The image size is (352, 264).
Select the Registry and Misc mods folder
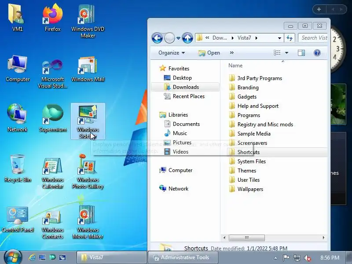(261, 125)
